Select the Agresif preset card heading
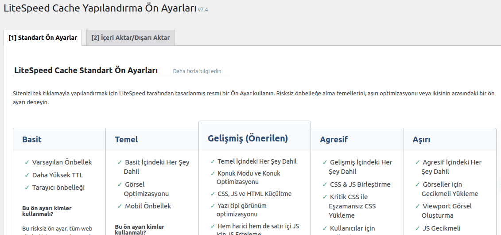The width and height of the screenshot is (501, 235). [x=334, y=139]
